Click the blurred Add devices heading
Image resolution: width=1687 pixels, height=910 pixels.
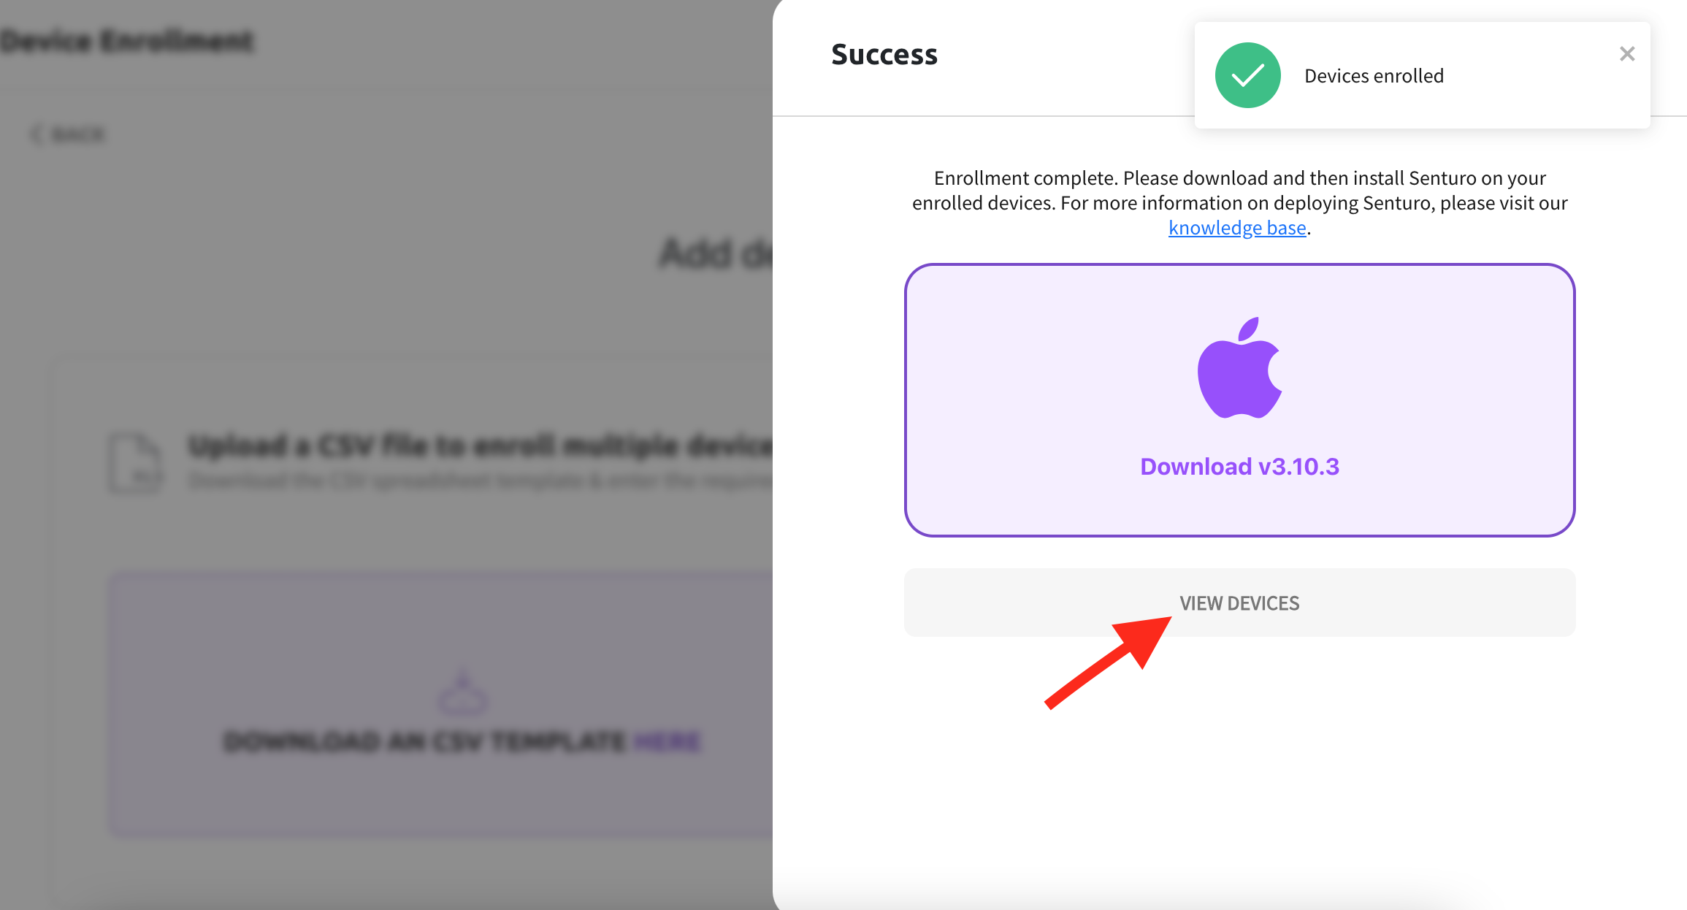(716, 254)
